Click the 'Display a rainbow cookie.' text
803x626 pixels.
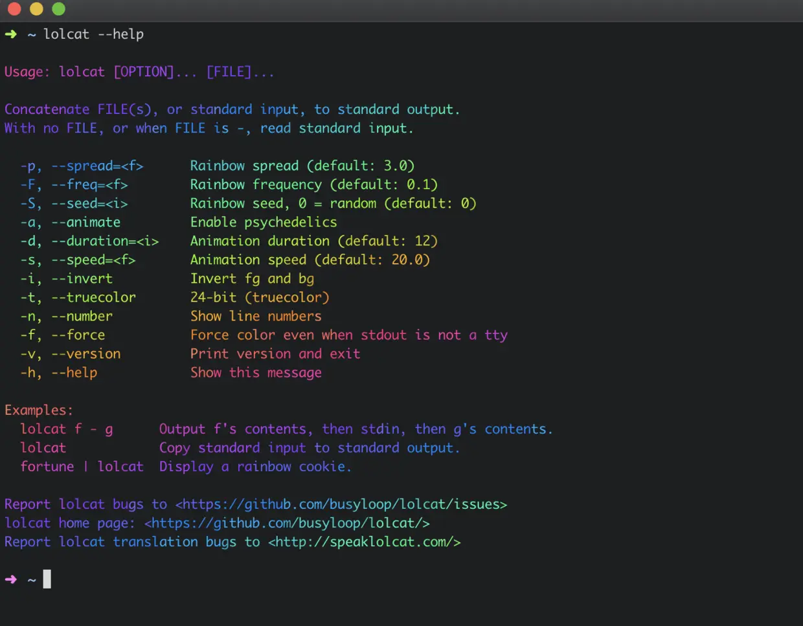coord(255,466)
